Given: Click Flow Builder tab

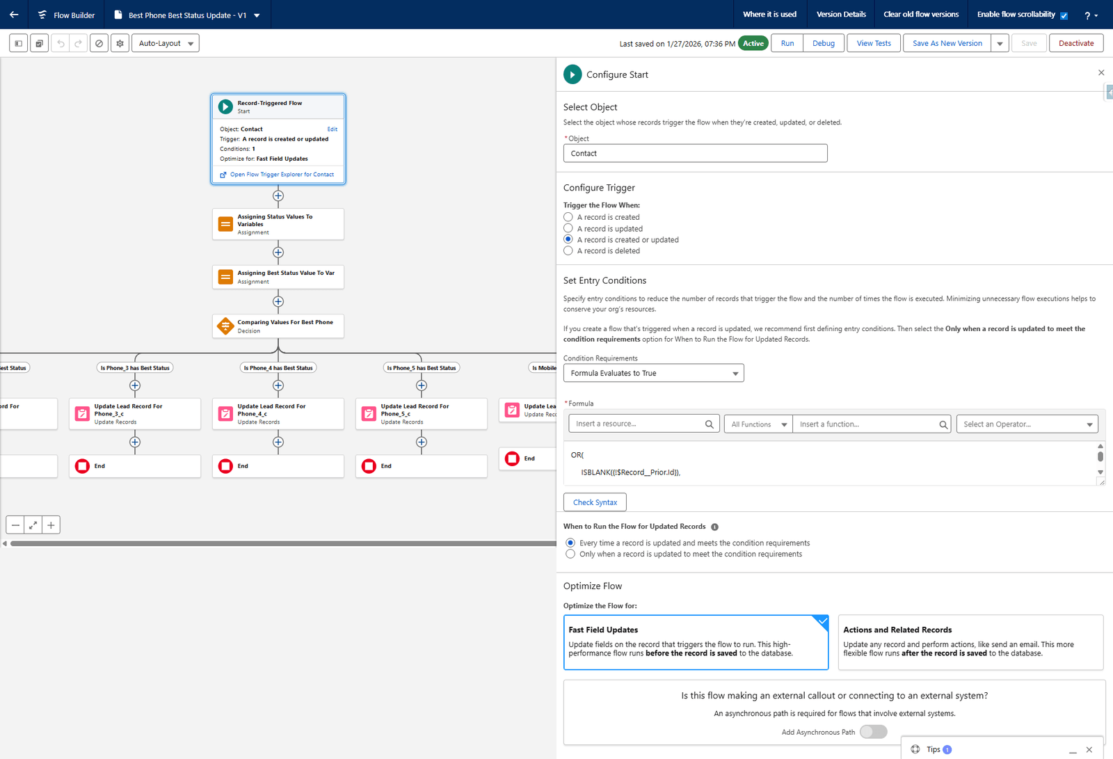Looking at the screenshot, I should tap(66, 15).
